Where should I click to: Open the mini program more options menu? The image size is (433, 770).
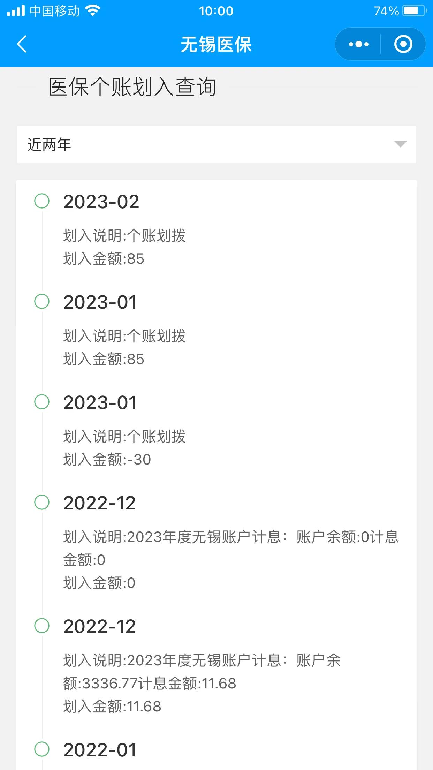click(x=358, y=44)
